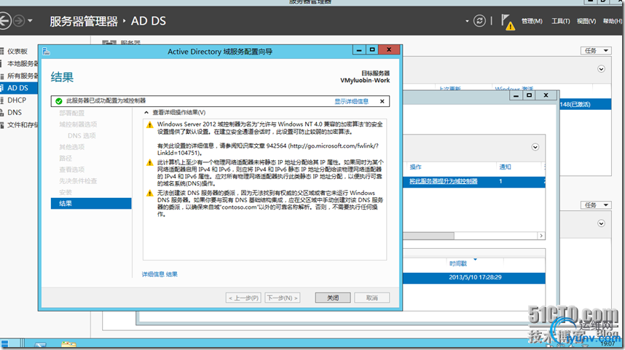Click the horizontal scrollbar right arrow
Image resolution: width=625 pixels, height=350 pixels.
click(541, 236)
